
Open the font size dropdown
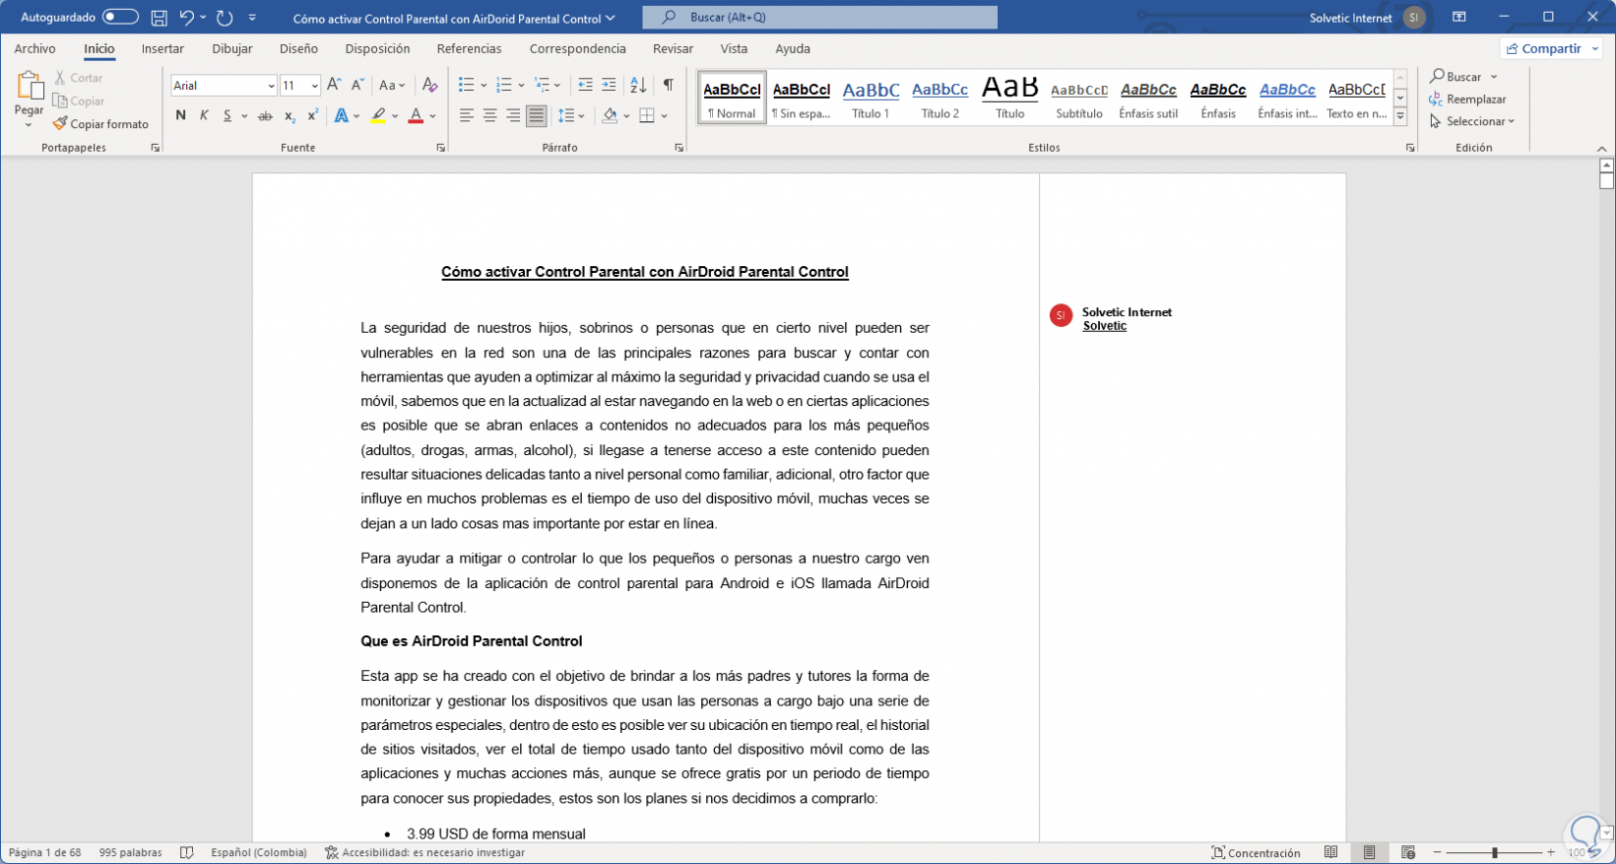click(x=314, y=86)
